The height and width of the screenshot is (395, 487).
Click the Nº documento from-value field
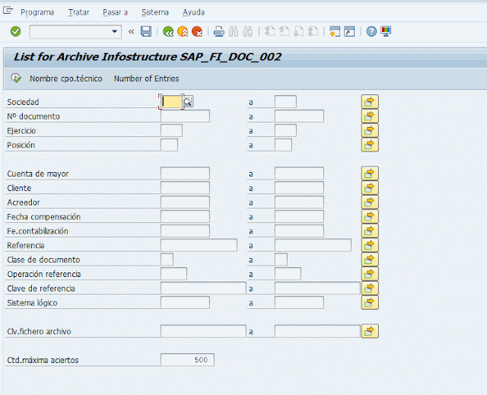tap(185, 116)
